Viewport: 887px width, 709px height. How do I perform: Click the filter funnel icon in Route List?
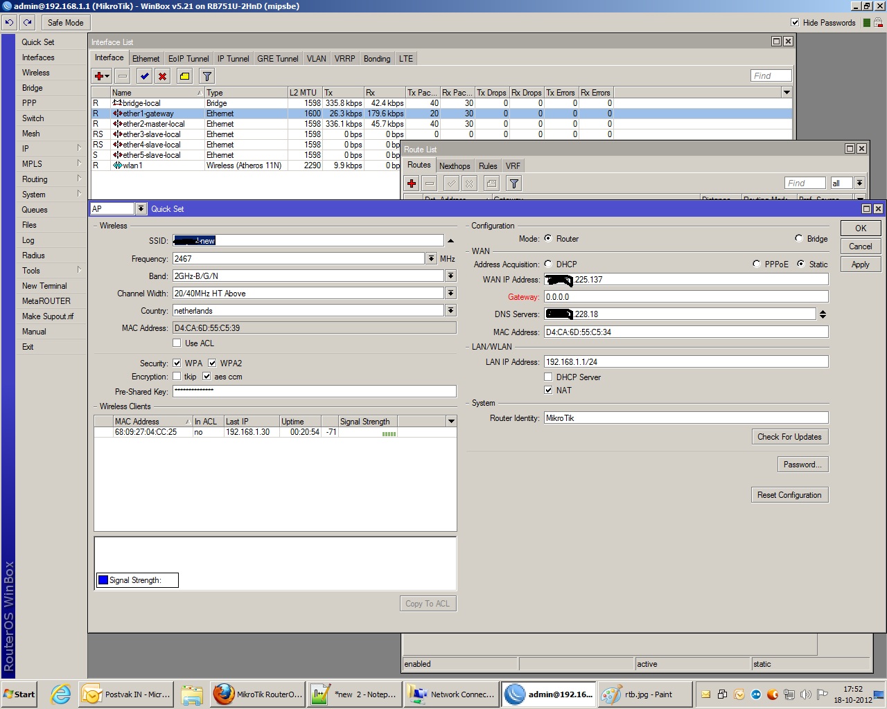tap(513, 183)
